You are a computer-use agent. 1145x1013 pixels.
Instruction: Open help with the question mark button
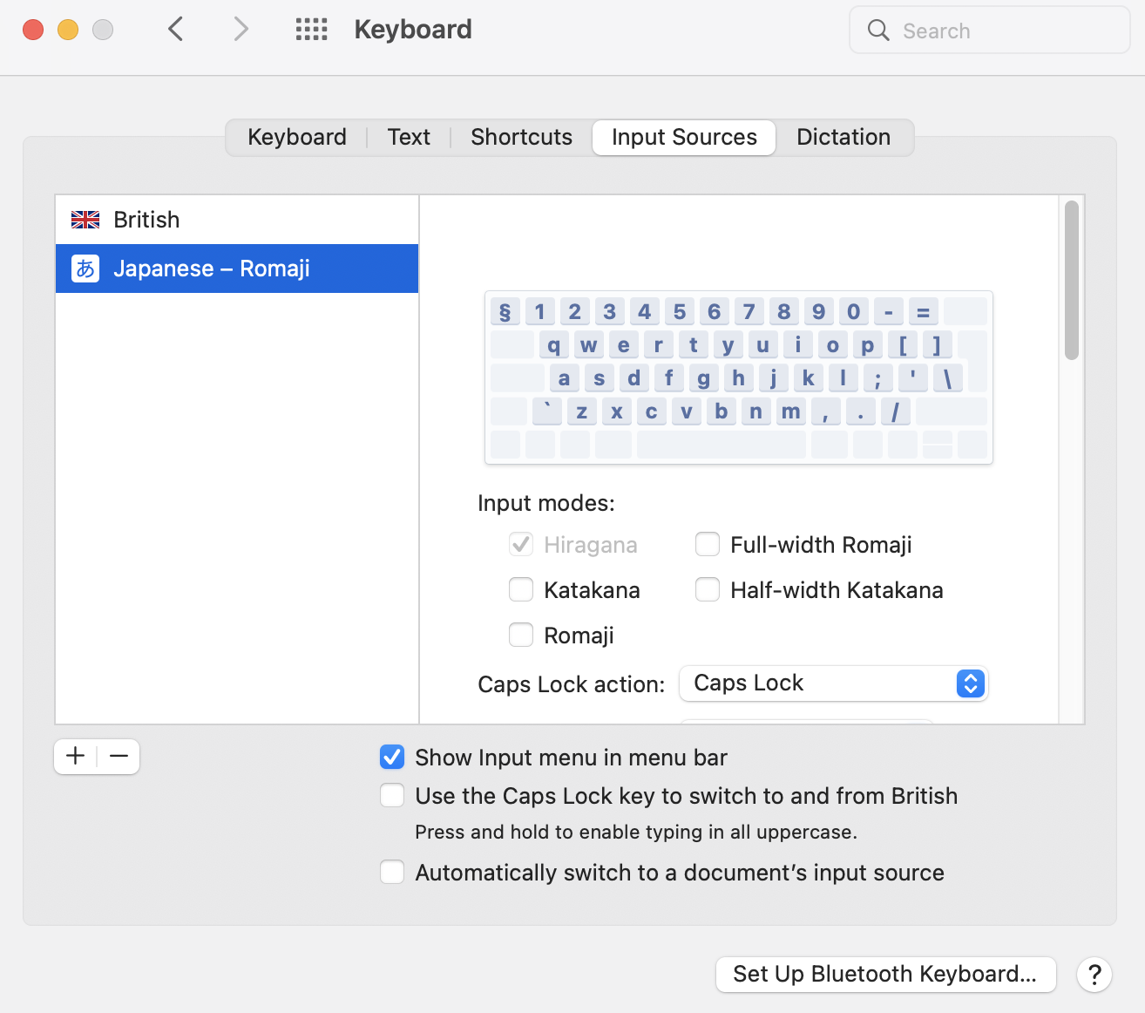(1094, 974)
